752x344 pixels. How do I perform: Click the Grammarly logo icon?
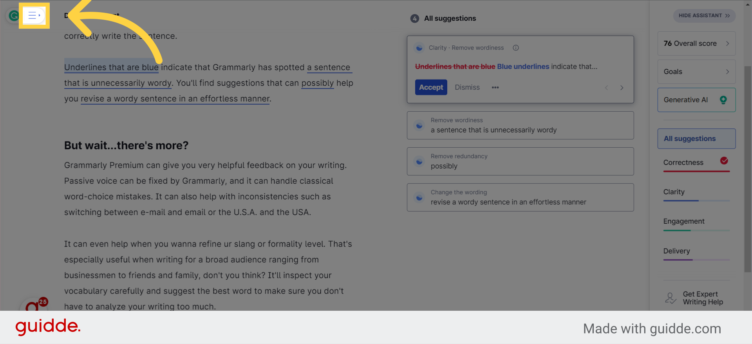(13, 16)
